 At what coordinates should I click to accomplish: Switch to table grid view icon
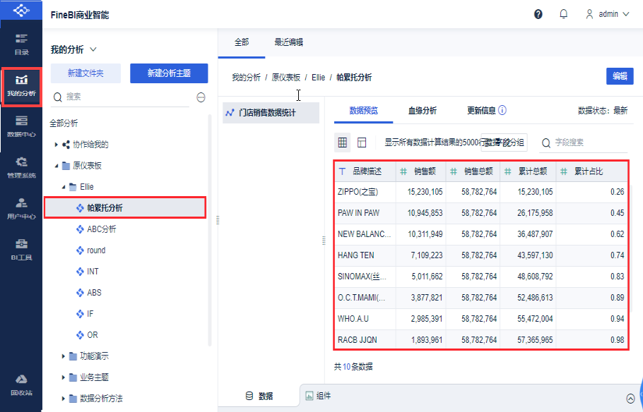pos(343,142)
